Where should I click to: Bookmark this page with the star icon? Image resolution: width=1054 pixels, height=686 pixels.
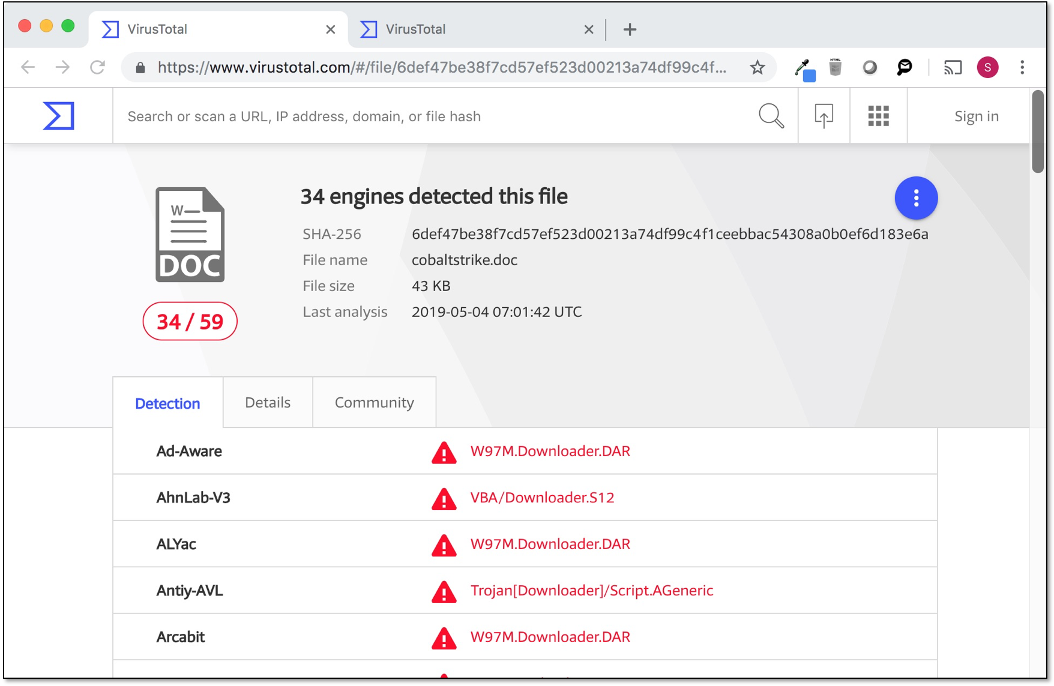click(x=757, y=67)
